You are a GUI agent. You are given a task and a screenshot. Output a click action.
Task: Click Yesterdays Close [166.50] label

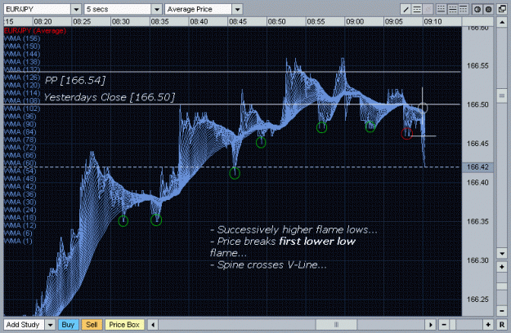pyautogui.click(x=110, y=97)
